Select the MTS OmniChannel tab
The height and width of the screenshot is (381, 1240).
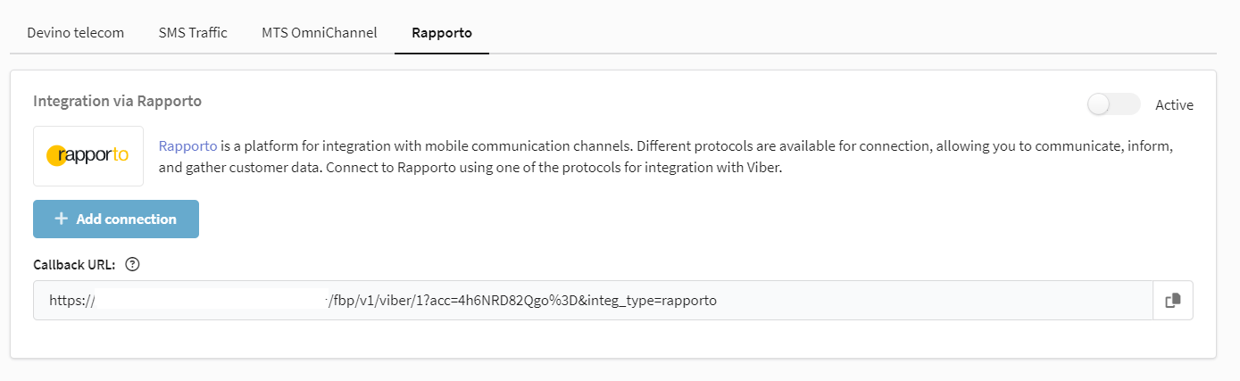[320, 33]
